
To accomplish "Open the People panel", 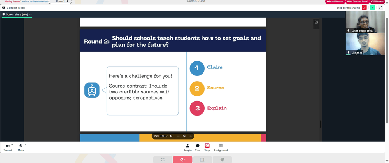I will click(187, 147).
